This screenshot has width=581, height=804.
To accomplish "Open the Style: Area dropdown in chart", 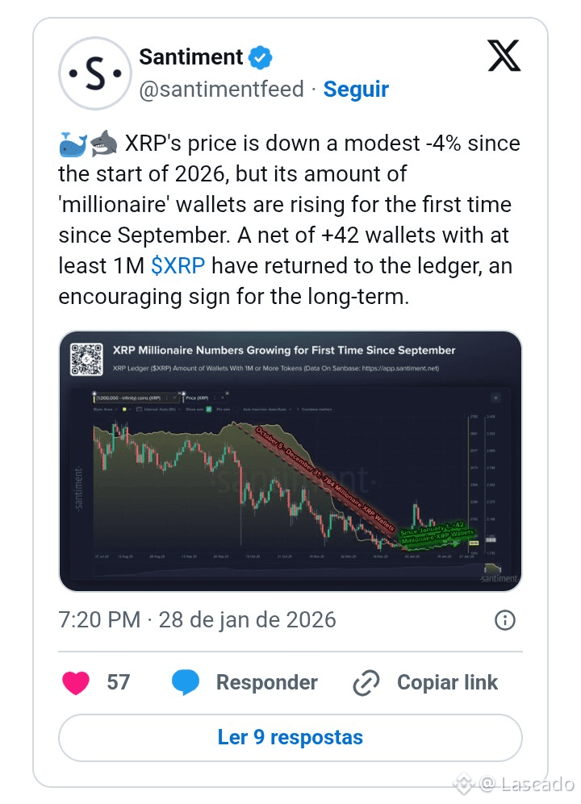I will (x=104, y=410).
